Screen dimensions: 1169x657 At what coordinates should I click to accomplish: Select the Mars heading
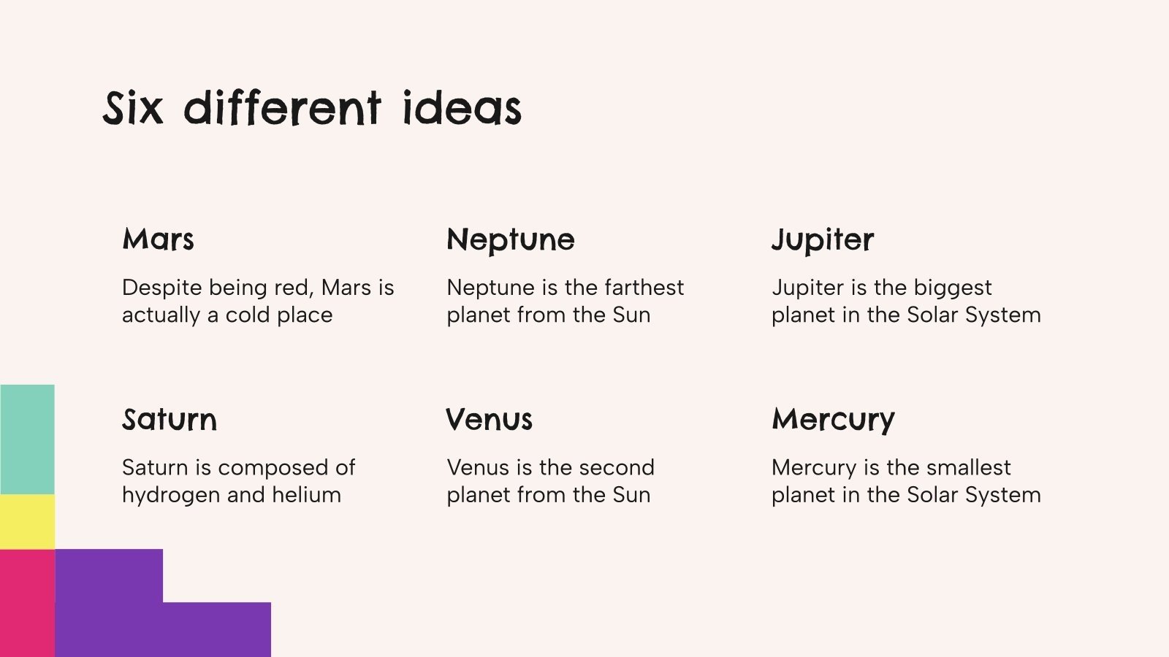click(x=159, y=239)
